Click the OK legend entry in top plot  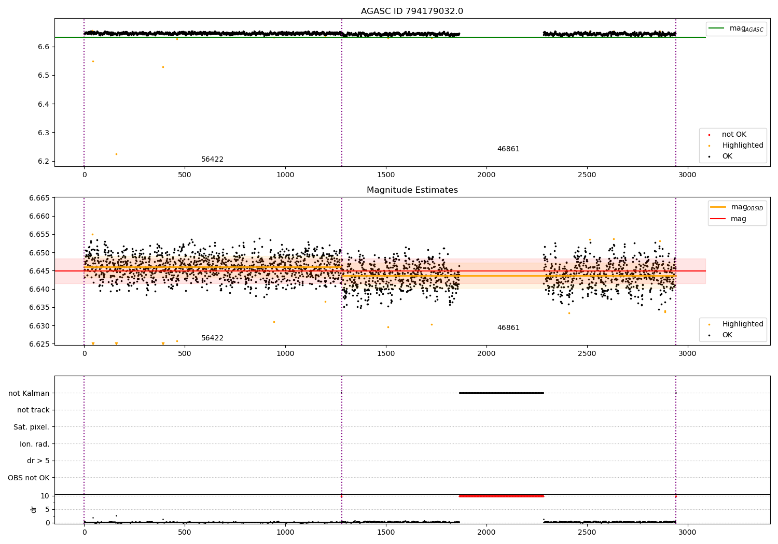point(727,156)
